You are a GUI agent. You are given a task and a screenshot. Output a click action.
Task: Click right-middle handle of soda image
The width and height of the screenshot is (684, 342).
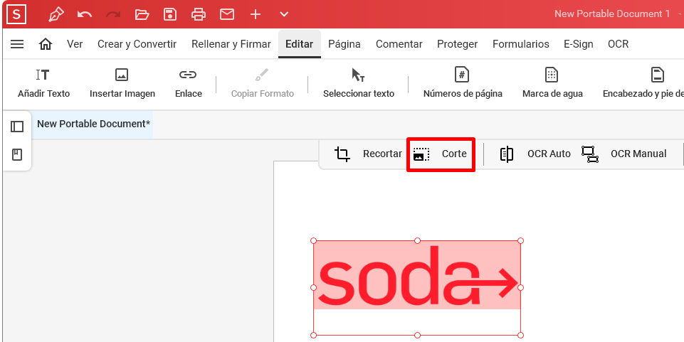click(x=520, y=287)
